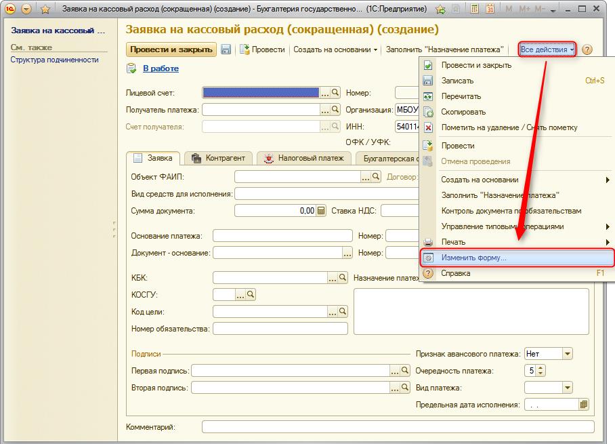
Task: Expand Управление типовыми операциями submenu
Action: pos(516,226)
